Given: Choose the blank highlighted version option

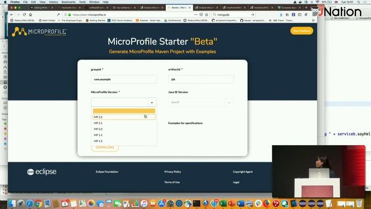Looking at the screenshot, I should click(x=124, y=111).
